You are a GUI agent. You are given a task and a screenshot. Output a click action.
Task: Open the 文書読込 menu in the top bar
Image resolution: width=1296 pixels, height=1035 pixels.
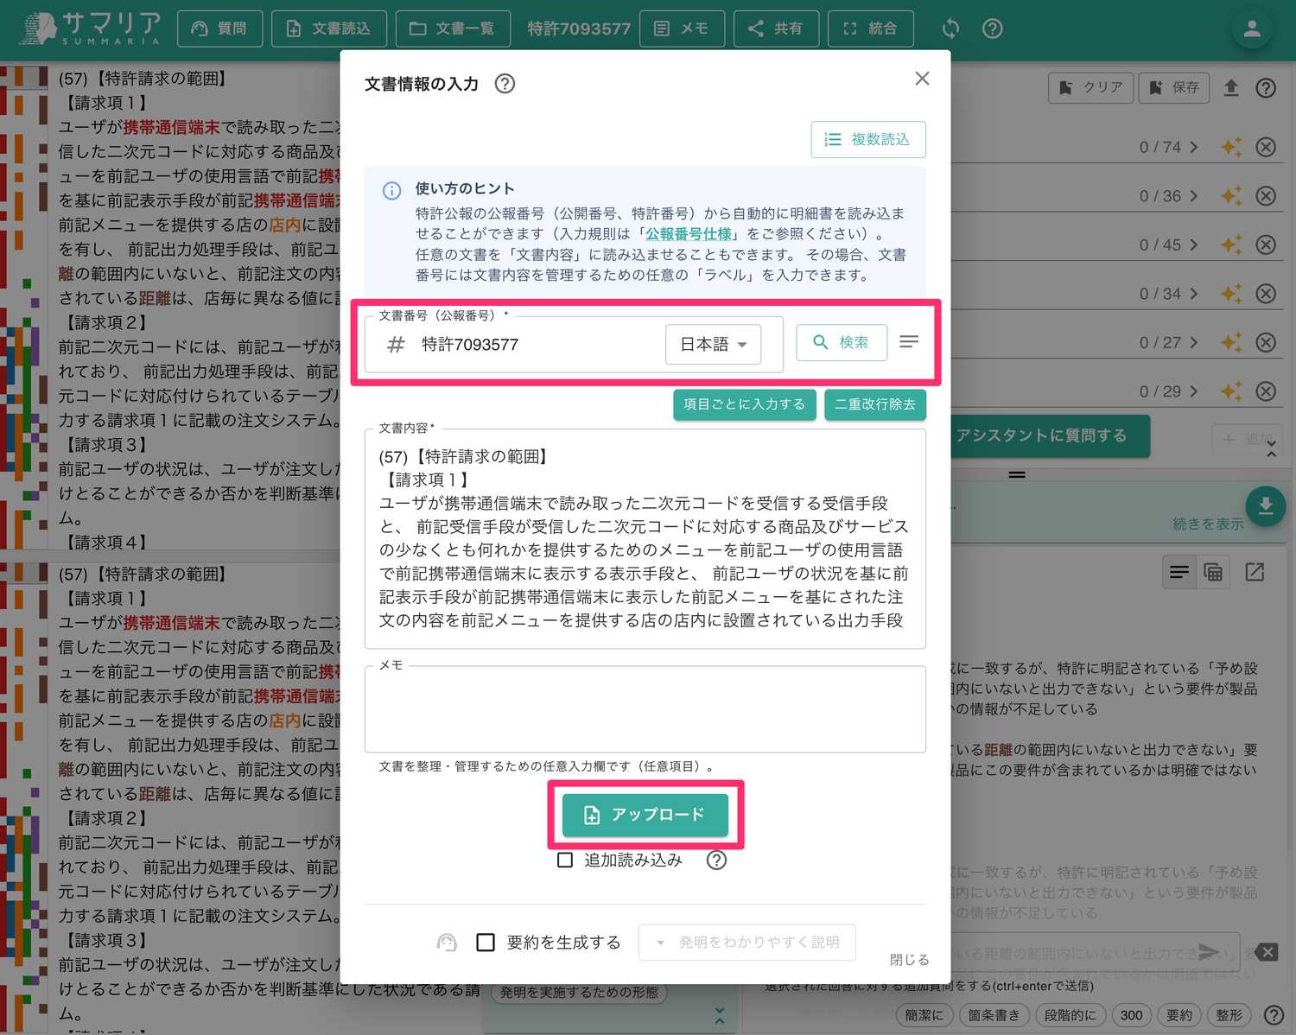coord(328,29)
